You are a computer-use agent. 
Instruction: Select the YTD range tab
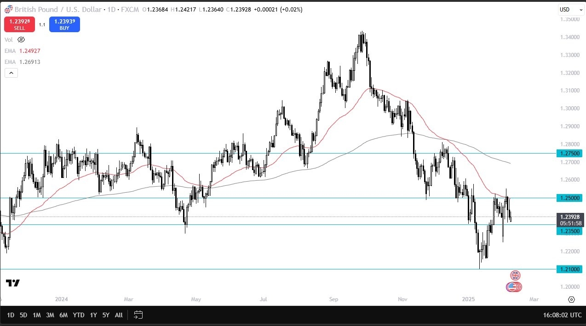pyautogui.click(x=78, y=315)
